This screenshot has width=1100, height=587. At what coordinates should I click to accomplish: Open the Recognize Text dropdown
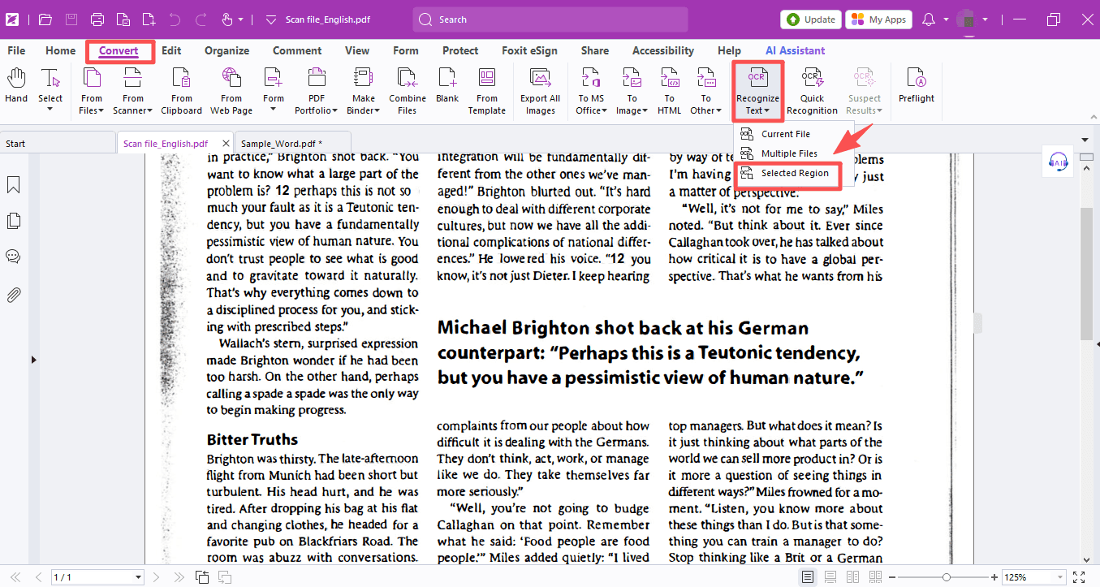[x=757, y=91]
